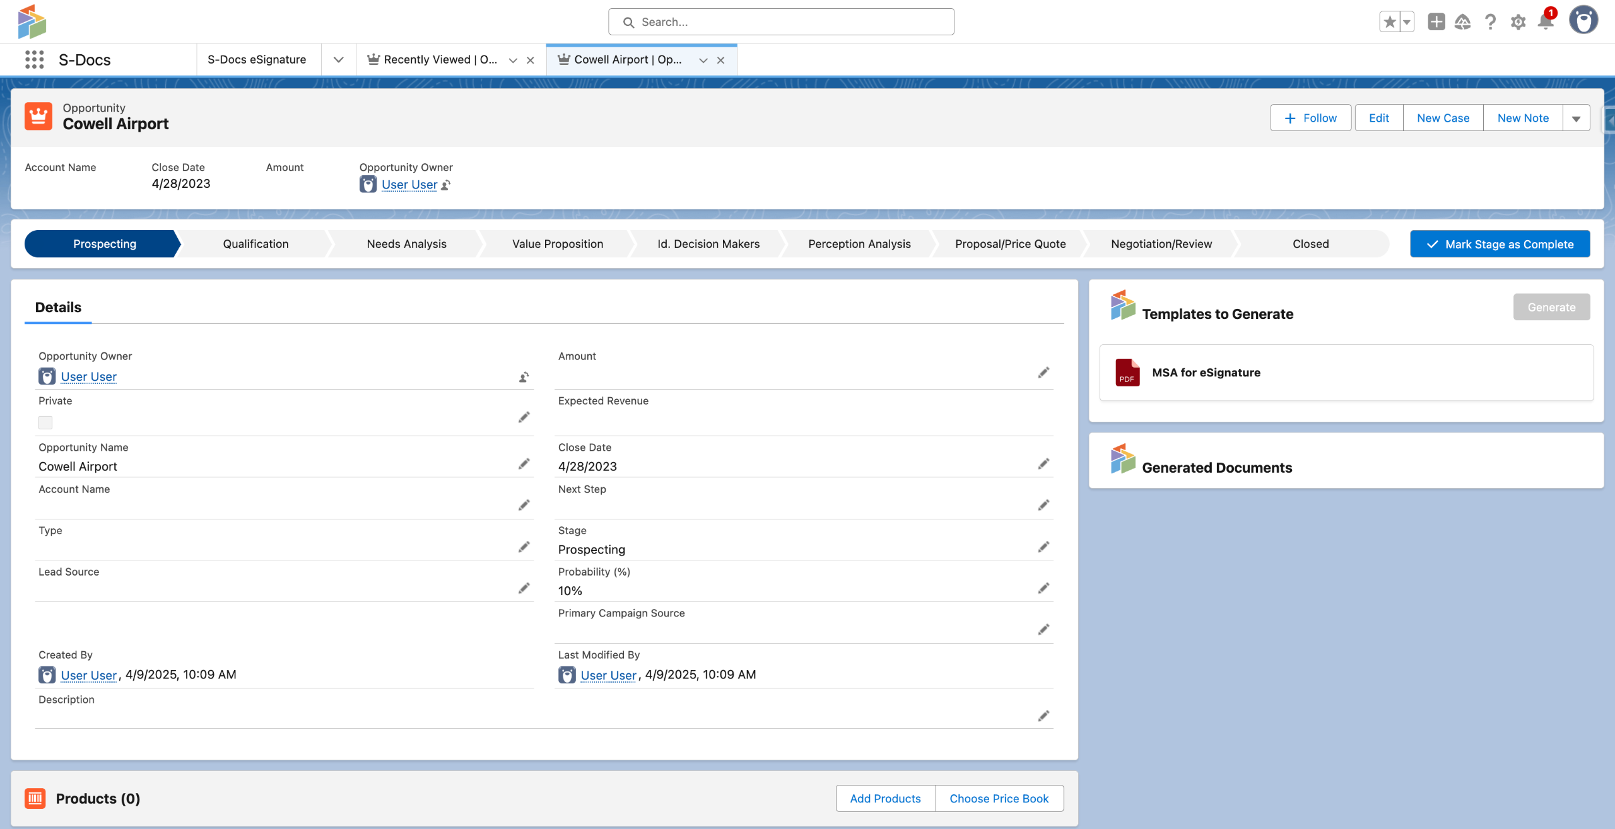The height and width of the screenshot is (829, 1615).
Task: Click the MSA for eSignature PDF icon
Action: (1127, 373)
